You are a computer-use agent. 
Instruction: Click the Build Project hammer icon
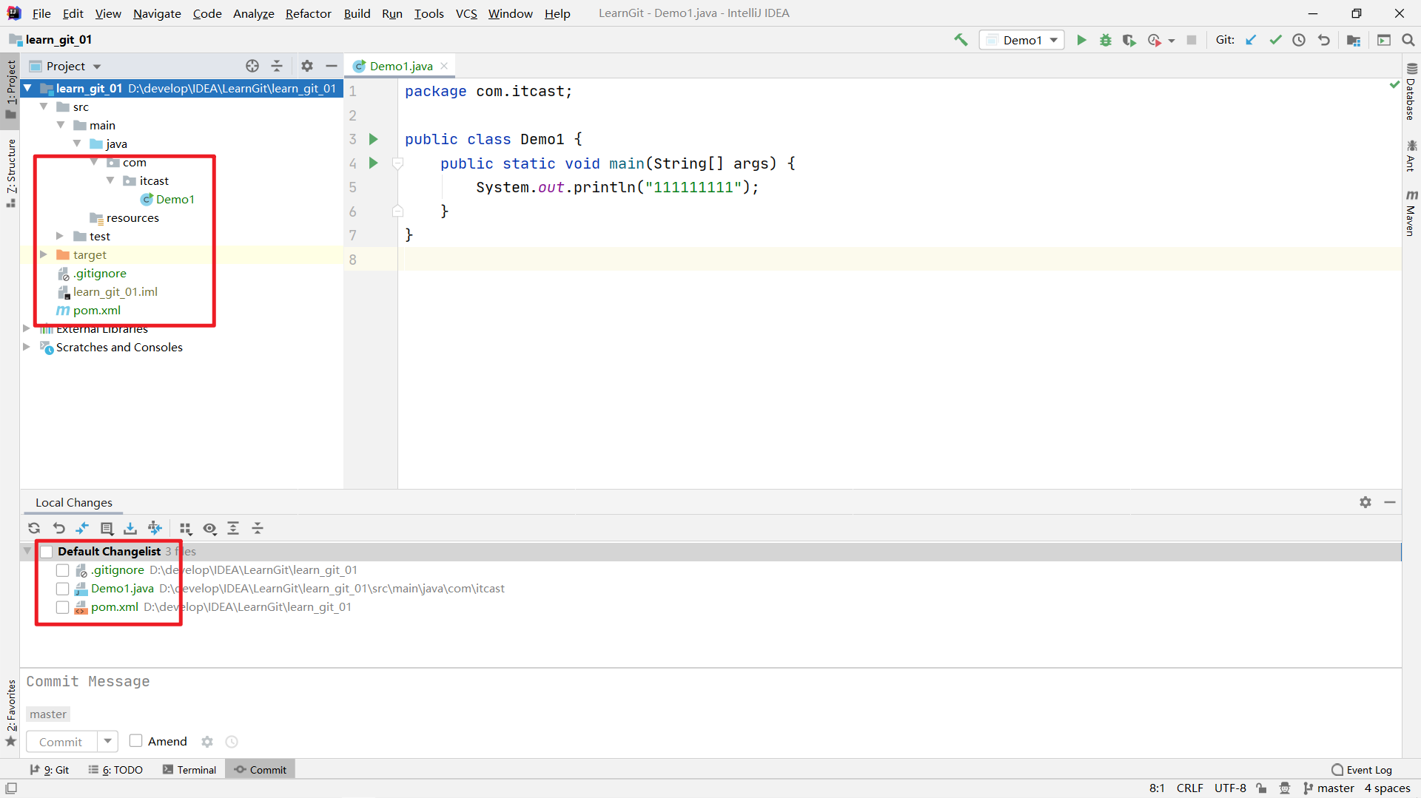961,40
